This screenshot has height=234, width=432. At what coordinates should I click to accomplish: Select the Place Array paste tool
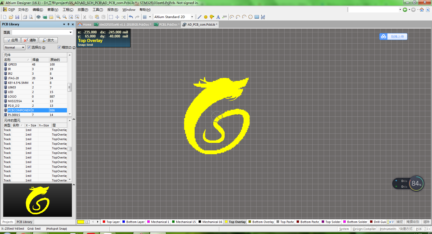[263, 17]
